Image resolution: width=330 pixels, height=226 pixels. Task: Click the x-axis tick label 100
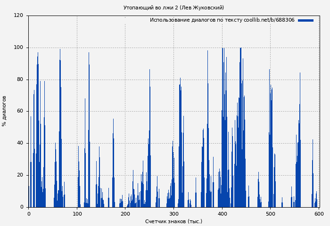77,214
